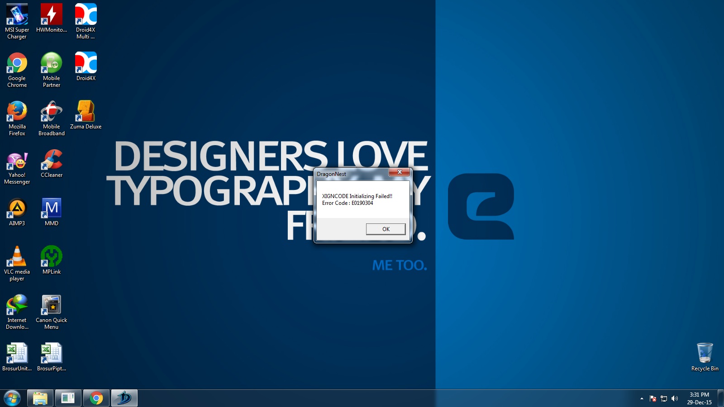Open the Droid4X Multi shortcut

(x=86, y=21)
